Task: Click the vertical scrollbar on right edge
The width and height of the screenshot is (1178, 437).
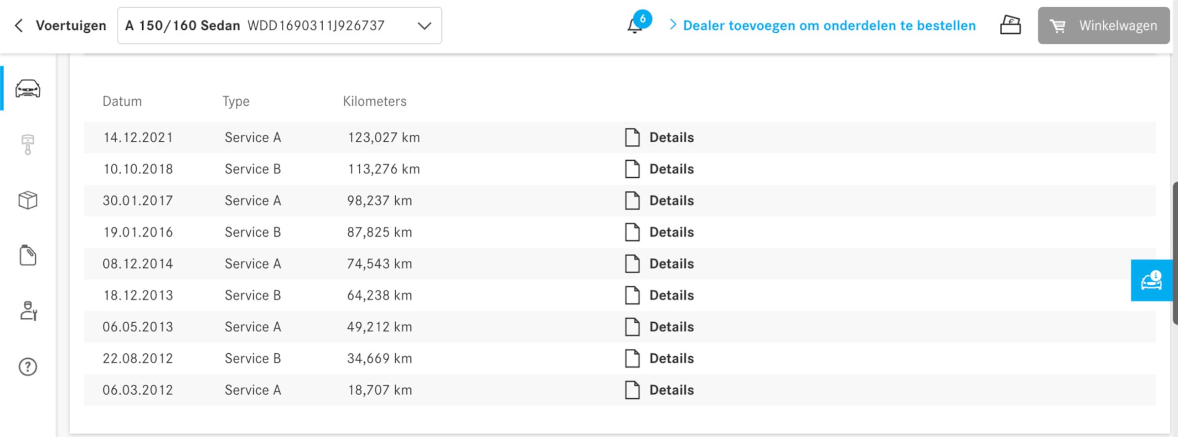Action: point(1174,254)
